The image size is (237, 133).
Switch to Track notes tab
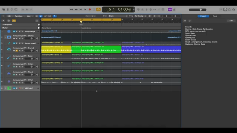215,16
